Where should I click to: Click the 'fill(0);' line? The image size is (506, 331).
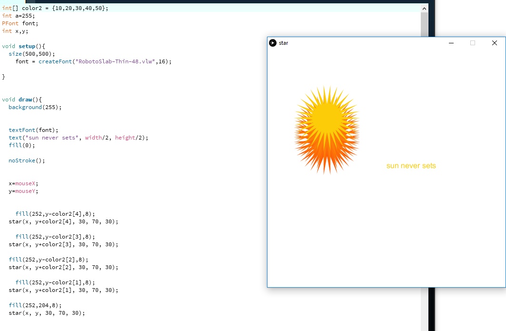[x=21, y=145]
